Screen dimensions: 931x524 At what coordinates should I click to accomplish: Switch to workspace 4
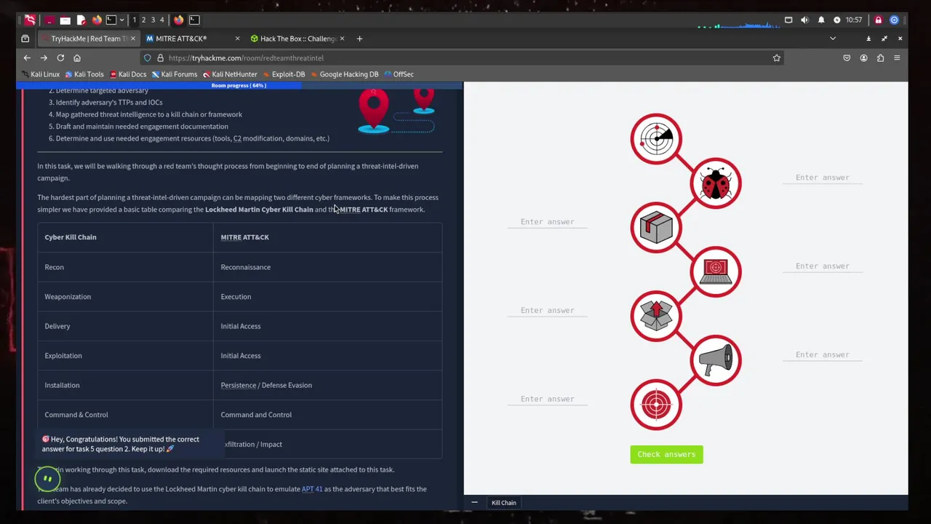(161, 20)
